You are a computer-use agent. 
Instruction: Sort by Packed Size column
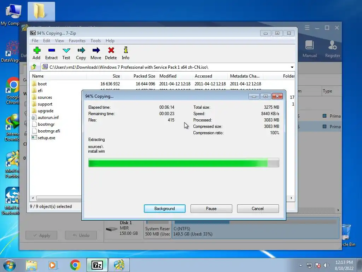point(139,76)
